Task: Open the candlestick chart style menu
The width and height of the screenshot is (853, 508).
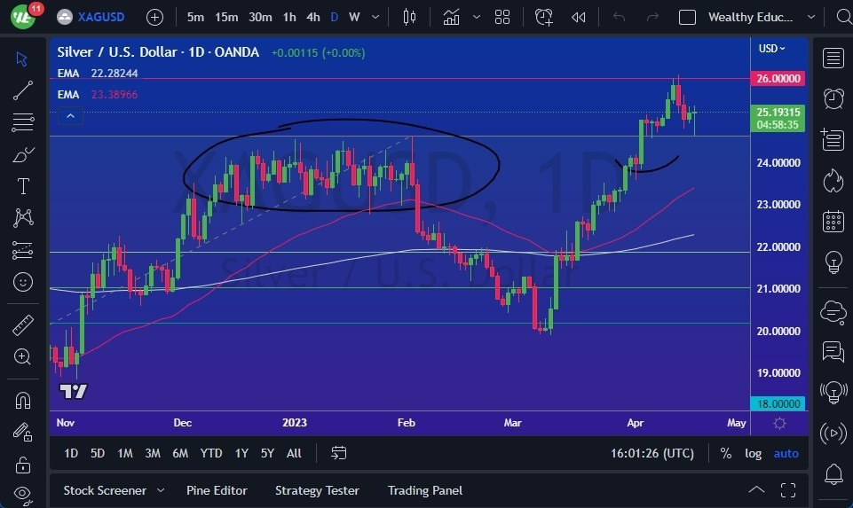Action: point(409,18)
